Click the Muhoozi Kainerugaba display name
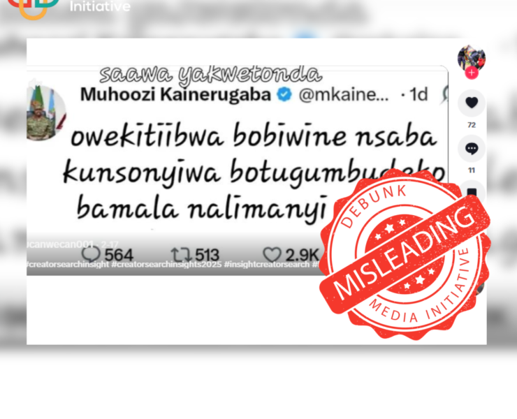 (175, 94)
